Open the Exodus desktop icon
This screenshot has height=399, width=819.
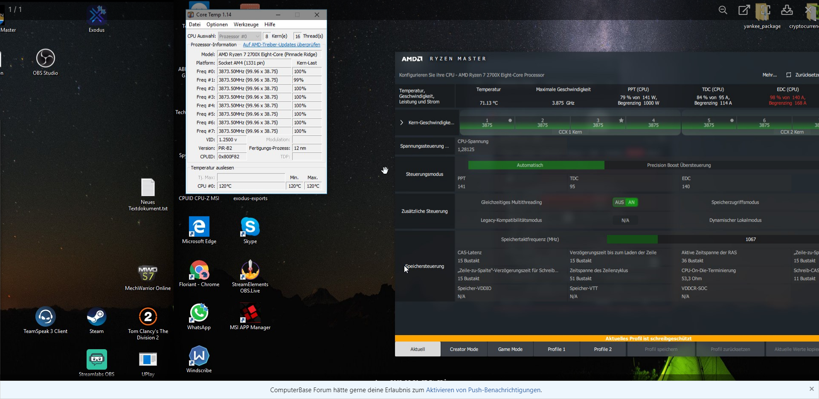97,19
